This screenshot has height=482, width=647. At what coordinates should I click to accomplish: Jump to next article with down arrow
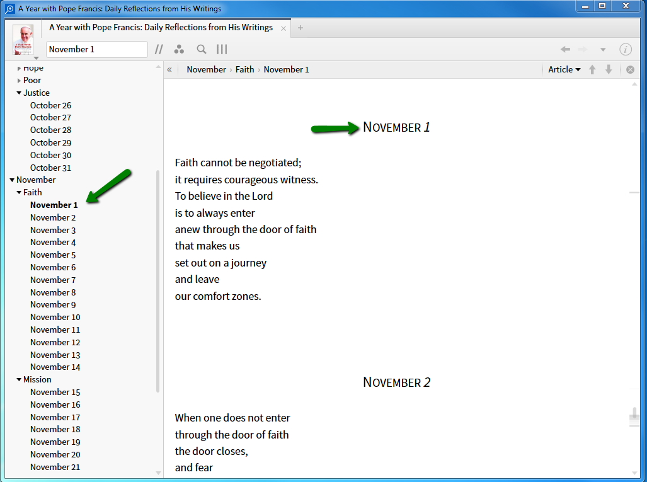[609, 70]
